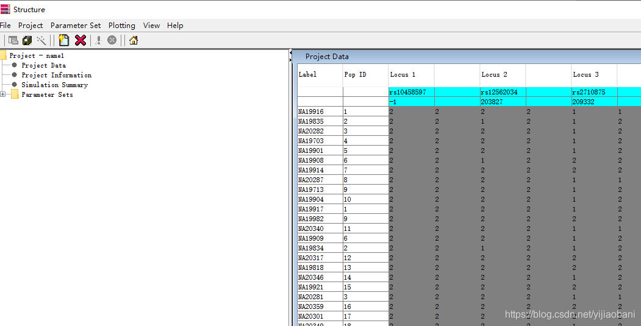This screenshot has height=326, width=641.
Task: Click the map distance cell -1
Action: [411, 102]
